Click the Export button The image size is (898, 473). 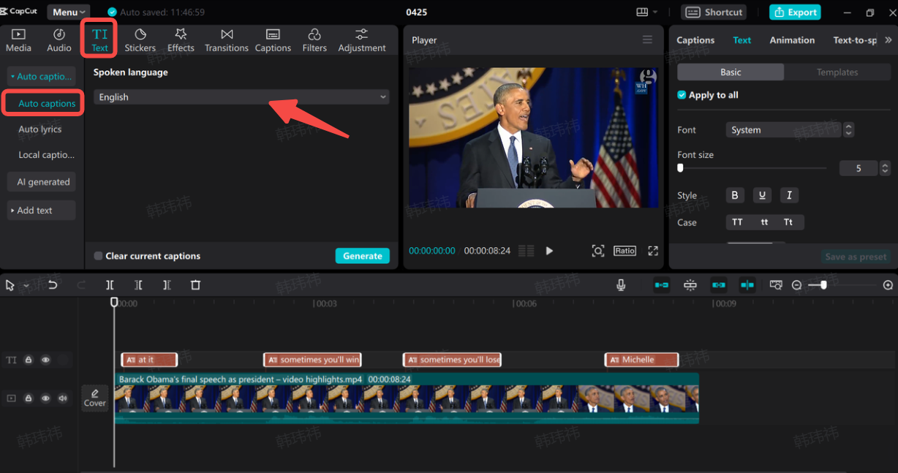[x=795, y=12]
